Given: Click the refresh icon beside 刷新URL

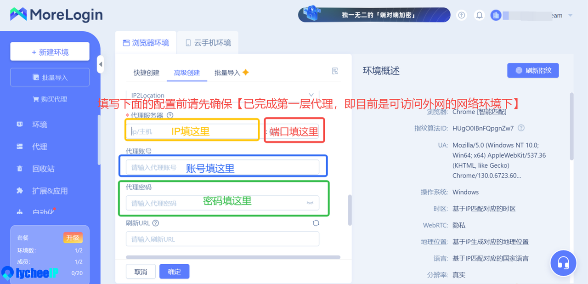Looking at the screenshot, I should click(316, 223).
